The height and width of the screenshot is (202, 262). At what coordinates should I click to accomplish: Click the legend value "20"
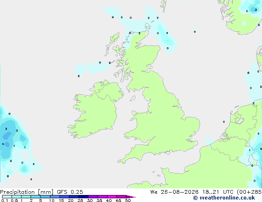[71, 200]
